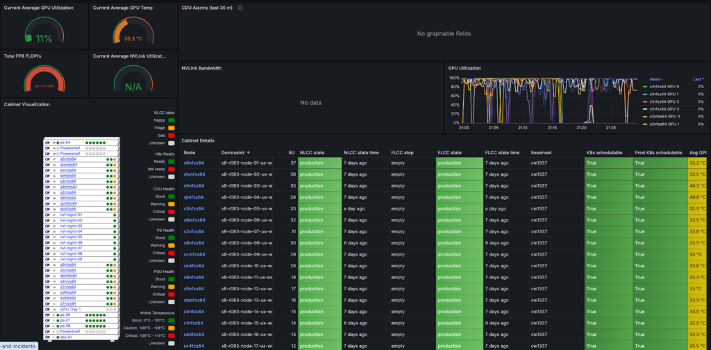Click the Current Average GPU Temp gauge
The image size is (711, 350).
pyautogui.click(x=132, y=35)
